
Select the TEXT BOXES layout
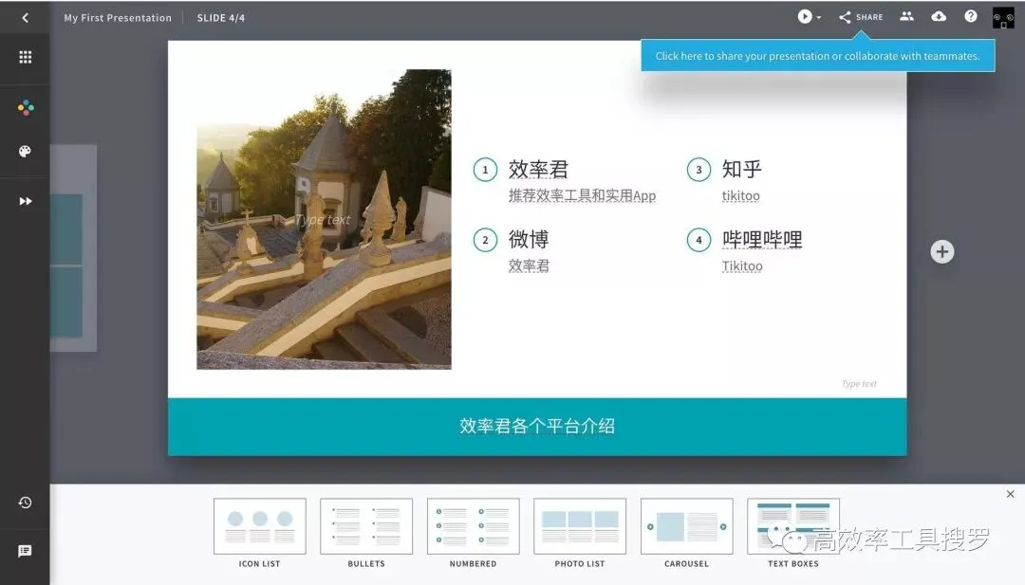click(x=792, y=533)
